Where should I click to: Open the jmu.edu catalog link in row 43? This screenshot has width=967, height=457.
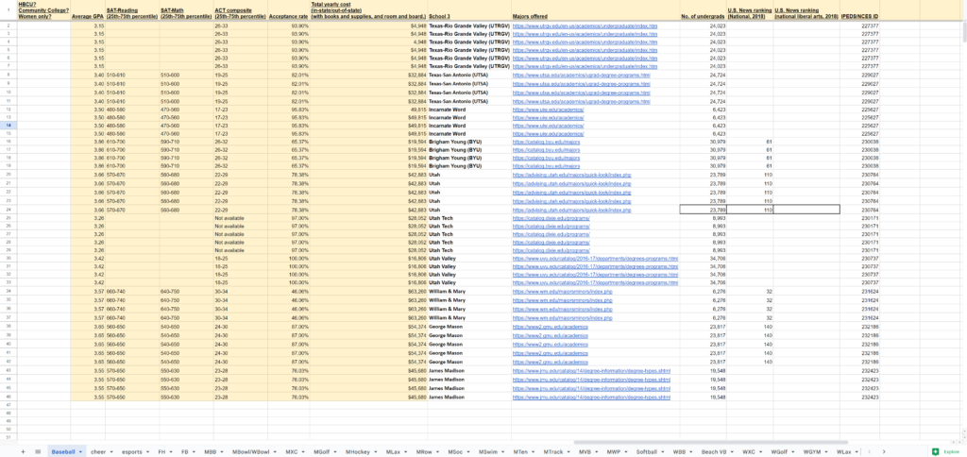(591, 371)
